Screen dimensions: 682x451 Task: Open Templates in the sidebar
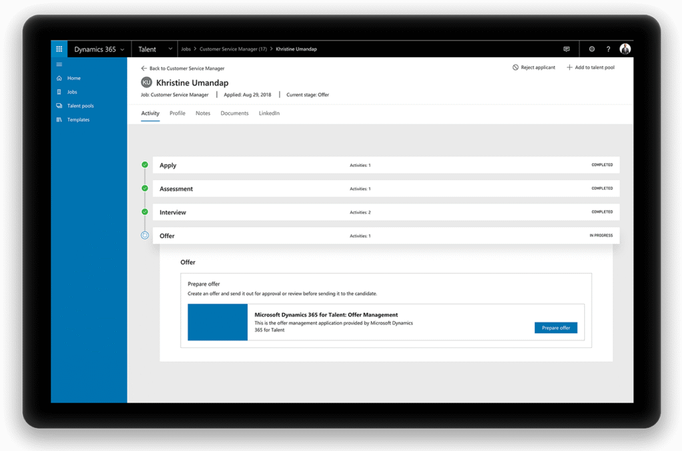(x=78, y=120)
